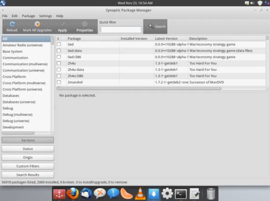Open the File menu
270x201 pixels.
pos(5,16)
